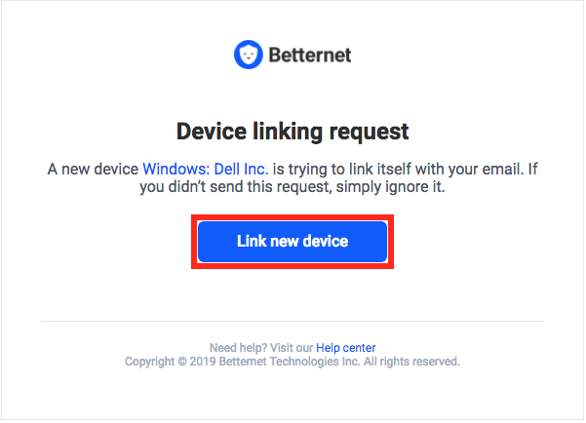Click Betternet Technologies Inc. in the footer

(290, 362)
